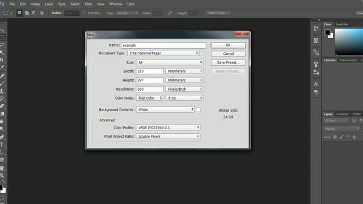Select the Brush tool
363x204 pixels.
(x=2, y=83)
